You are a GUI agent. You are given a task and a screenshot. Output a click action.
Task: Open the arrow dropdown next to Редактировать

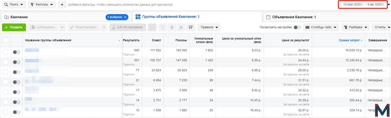click(x=104, y=27)
